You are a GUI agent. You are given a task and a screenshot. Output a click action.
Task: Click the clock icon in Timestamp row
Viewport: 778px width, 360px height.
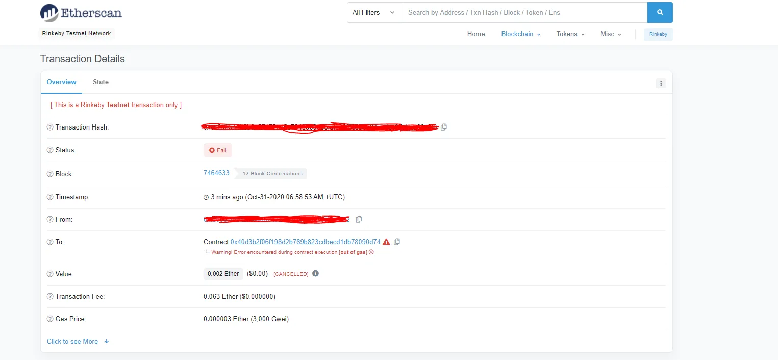(x=206, y=197)
